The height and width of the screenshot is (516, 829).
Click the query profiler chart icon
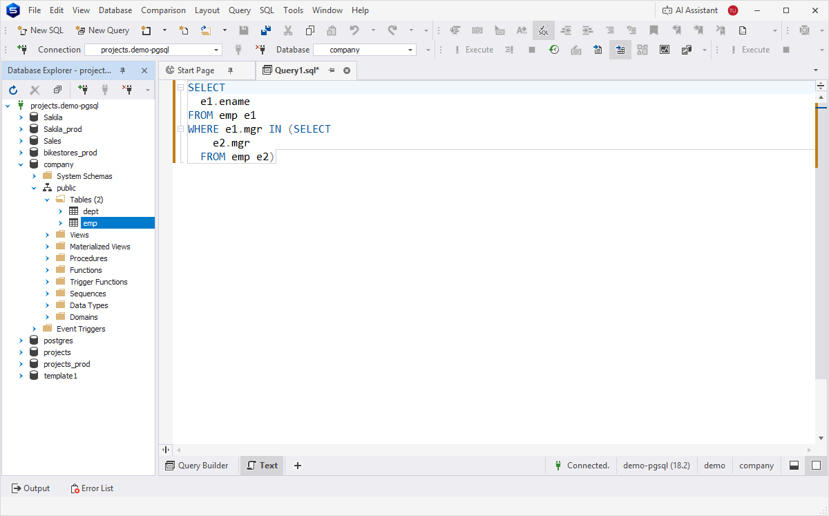pos(665,50)
